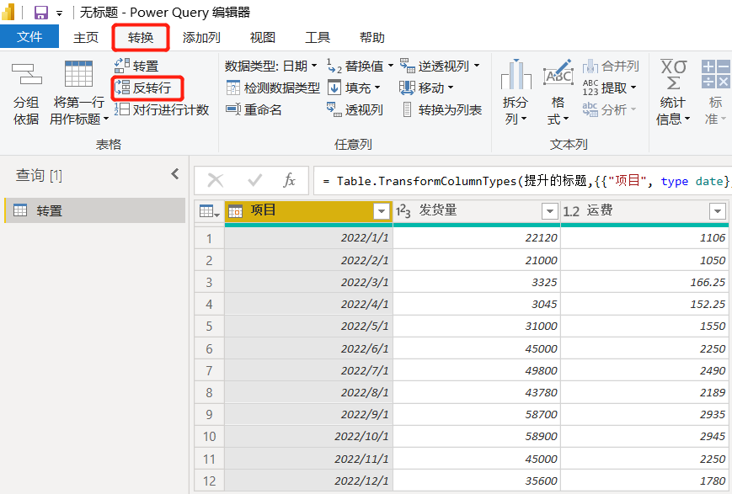Switch to the 添加列 ribbon tab
Viewport: 732px width, 494px height.
pyautogui.click(x=201, y=36)
